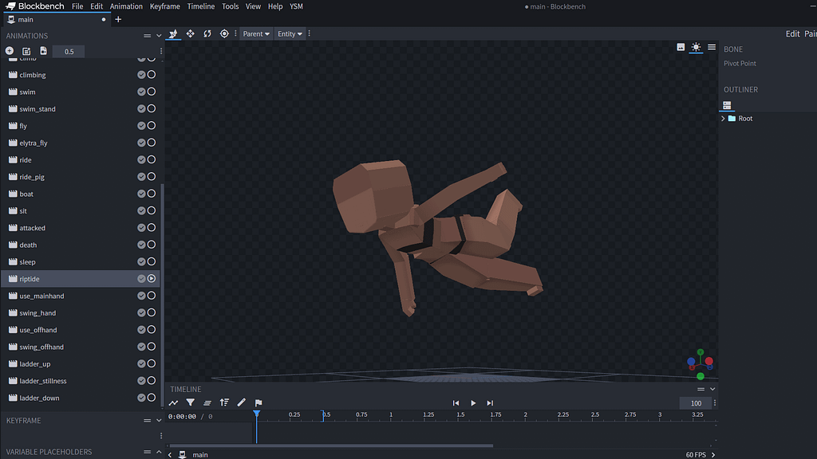This screenshot has width=817, height=459.
Task: Click the clapperboard icon next to riptide
Action: click(x=13, y=279)
